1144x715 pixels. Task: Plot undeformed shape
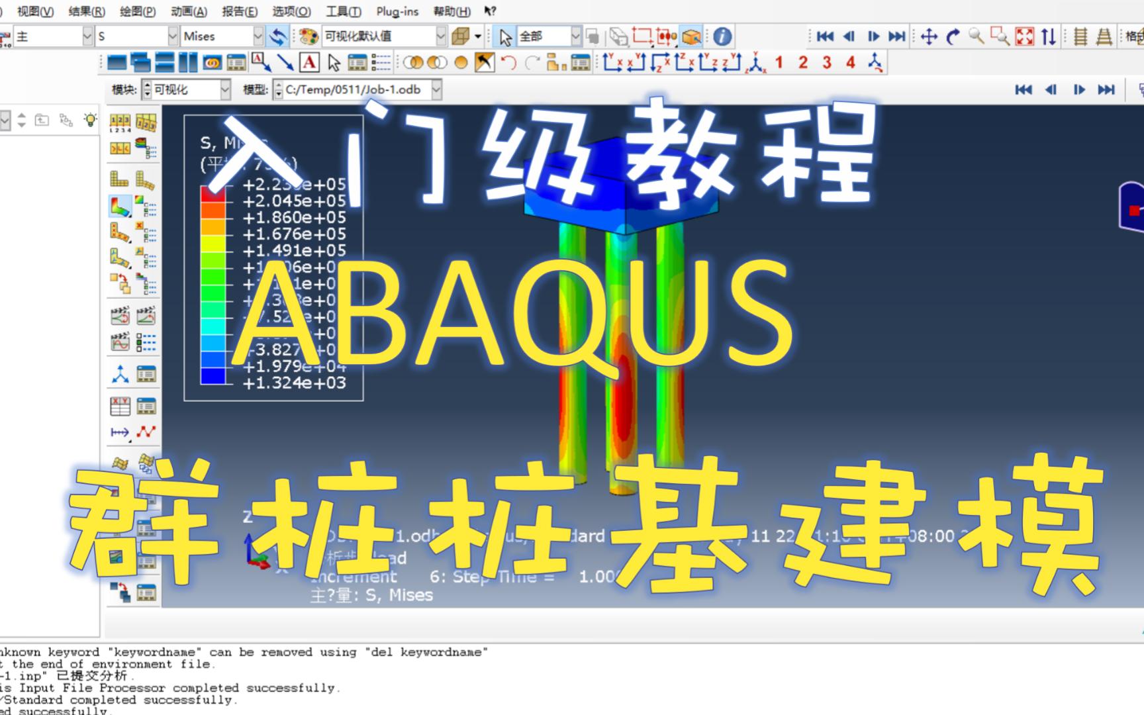click(119, 179)
